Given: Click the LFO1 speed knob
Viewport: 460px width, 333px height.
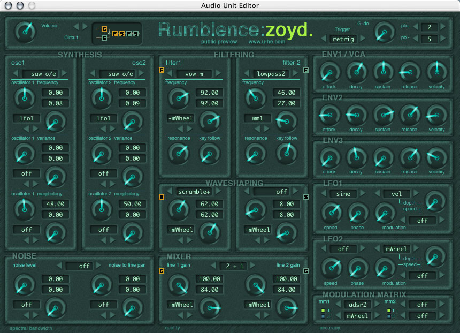Looking at the screenshot, I should (x=332, y=213).
